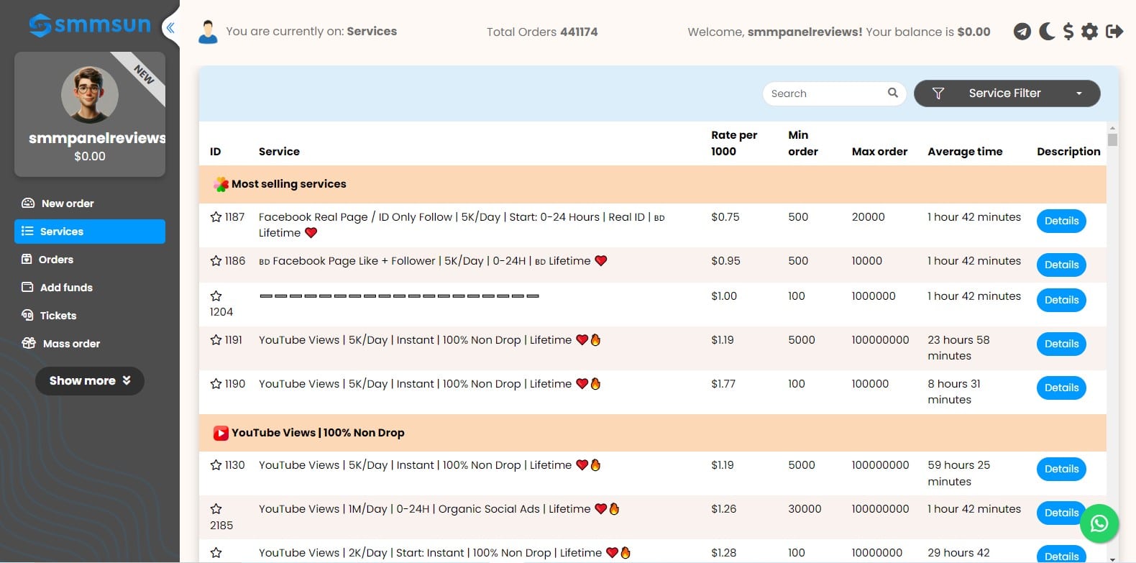Image resolution: width=1136 pixels, height=563 pixels.
Task: Toggle dark mode with moon icon
Action: pos(1047,32)
